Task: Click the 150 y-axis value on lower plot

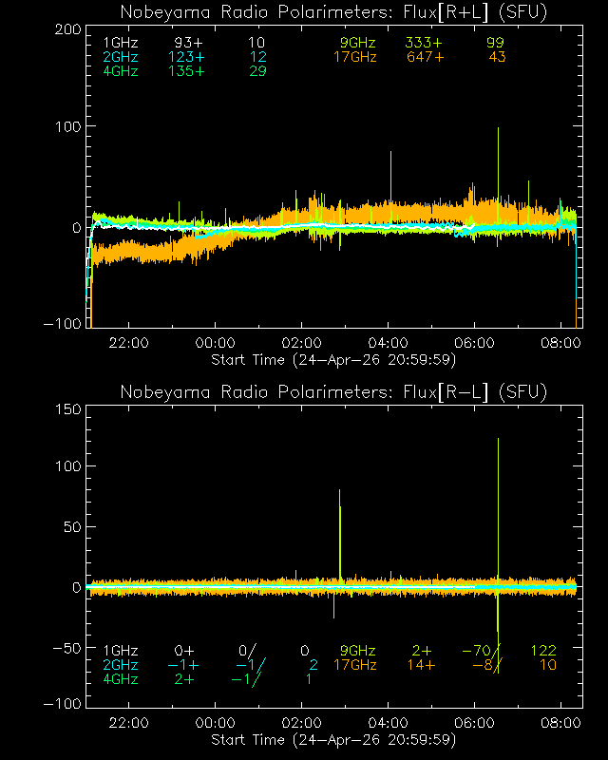Action: [65, 409]
